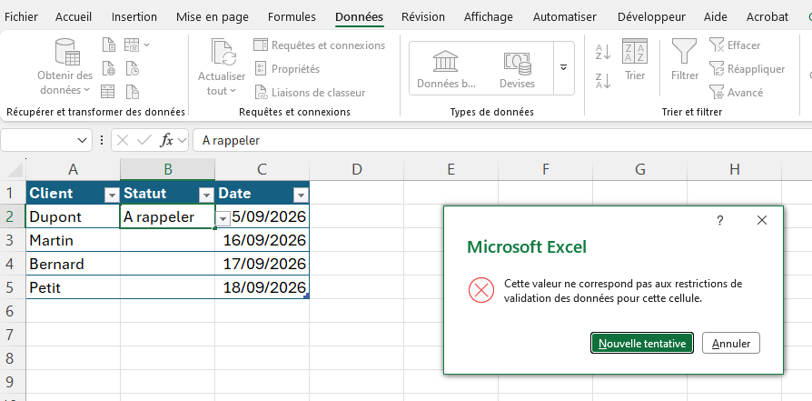Click the fx insert function icon
The height and width of the screenshot is (401, 812).
166,140
